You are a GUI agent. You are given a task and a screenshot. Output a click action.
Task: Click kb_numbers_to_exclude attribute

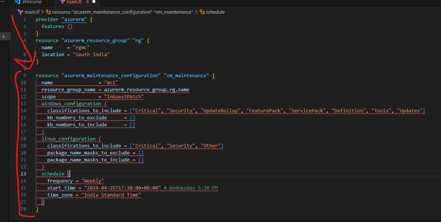tap(77, 118)
